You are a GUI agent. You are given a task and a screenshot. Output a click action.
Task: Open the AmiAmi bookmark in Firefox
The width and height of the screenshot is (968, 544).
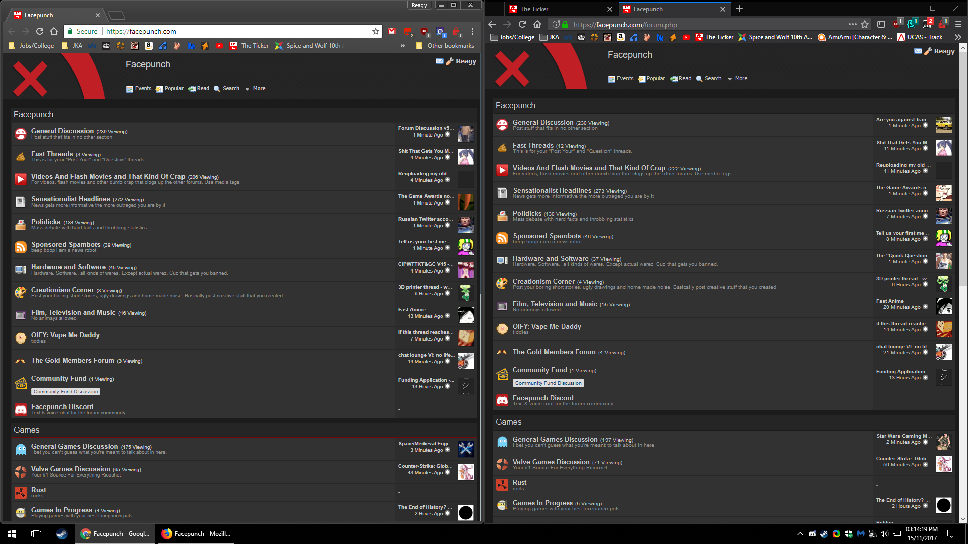(855, 37)
